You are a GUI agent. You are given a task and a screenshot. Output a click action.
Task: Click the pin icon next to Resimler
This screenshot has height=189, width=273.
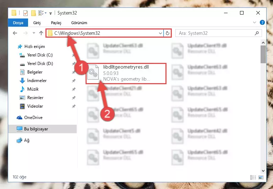tap(73, 98)
